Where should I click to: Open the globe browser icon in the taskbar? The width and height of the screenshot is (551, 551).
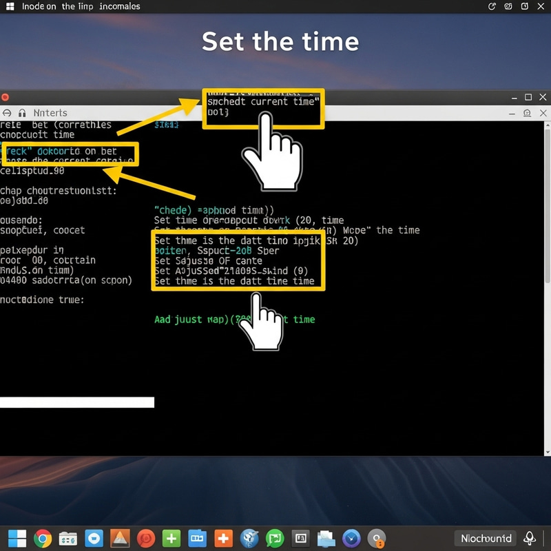(x=249, y=538)
